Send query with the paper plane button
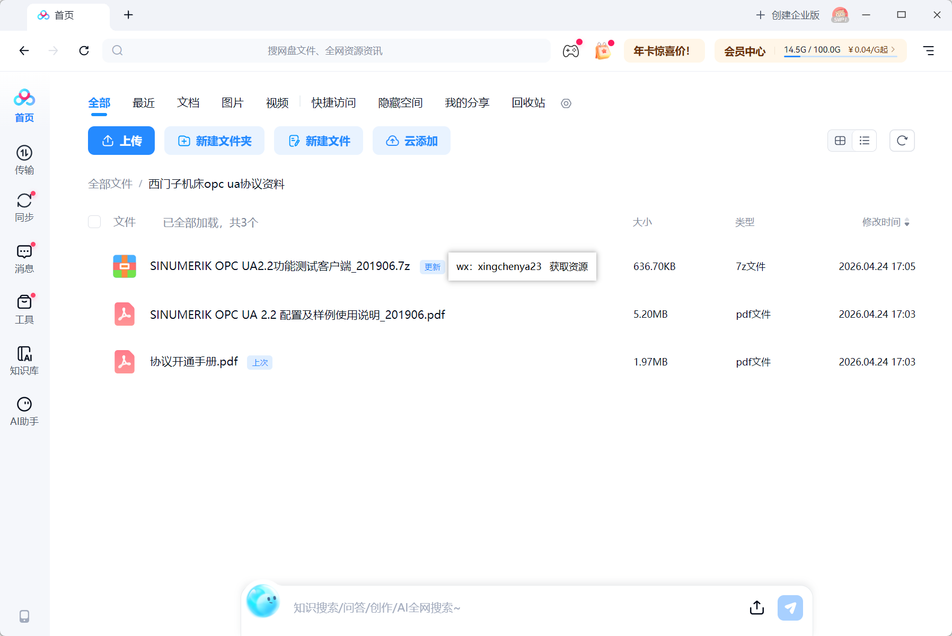This screenshot has height=636, width=952. [790, 607]
